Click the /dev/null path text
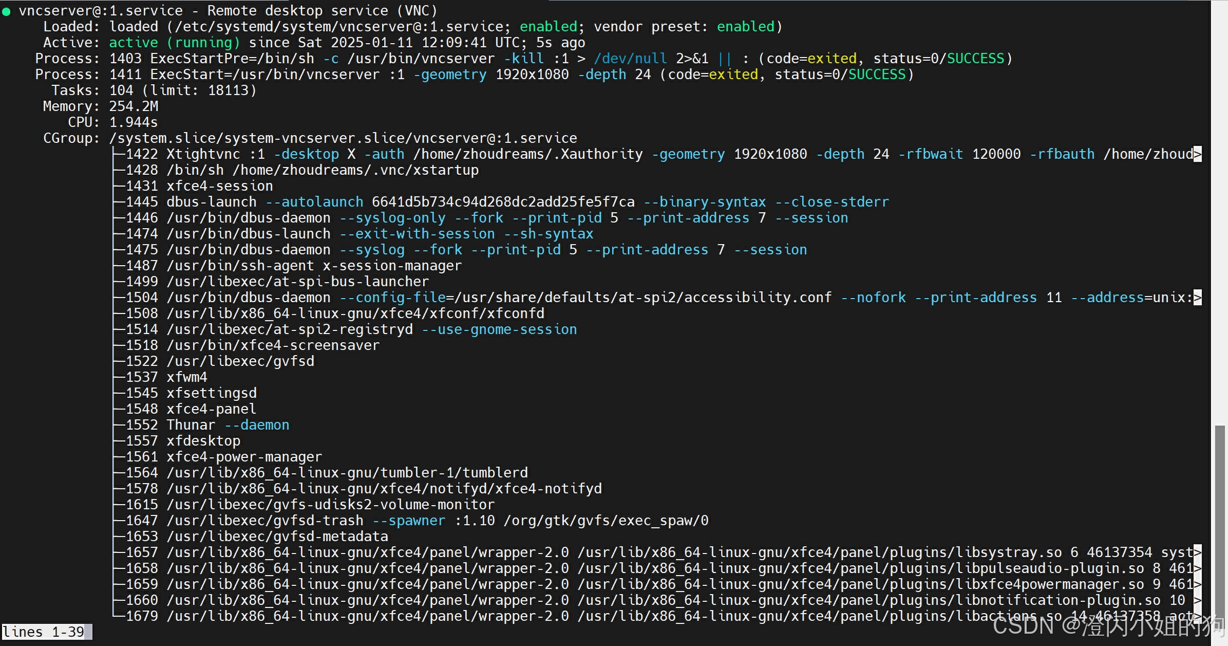 (630, 59)
